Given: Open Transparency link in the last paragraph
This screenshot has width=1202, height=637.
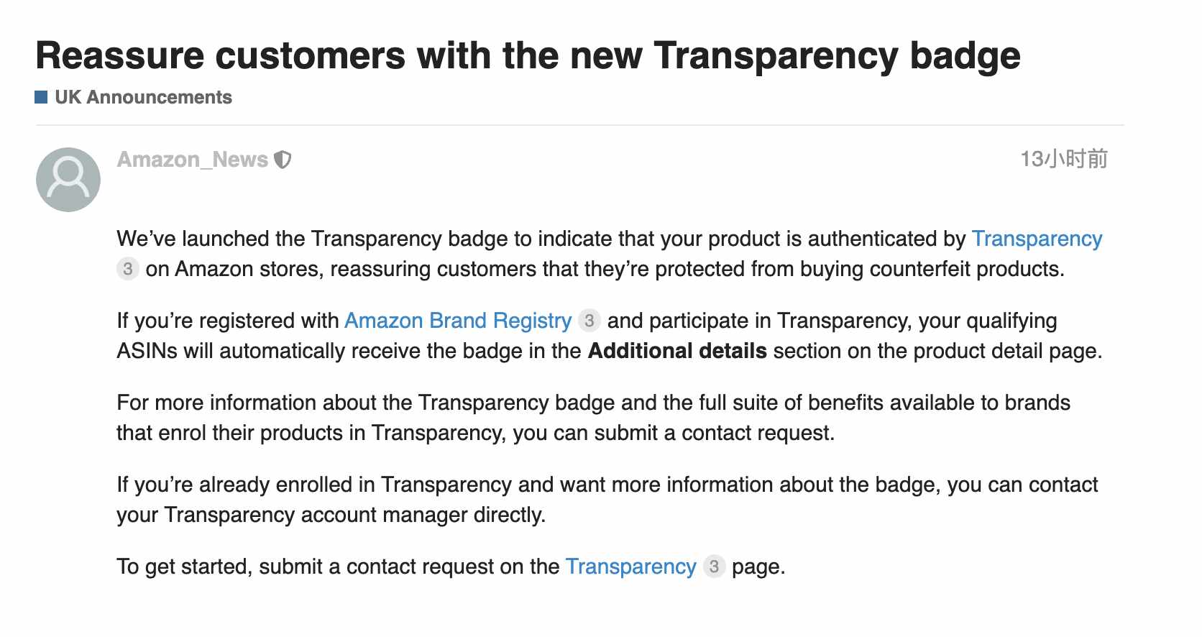Looking at the screenshot, I should pyautogui.click(x=631, y=567).
